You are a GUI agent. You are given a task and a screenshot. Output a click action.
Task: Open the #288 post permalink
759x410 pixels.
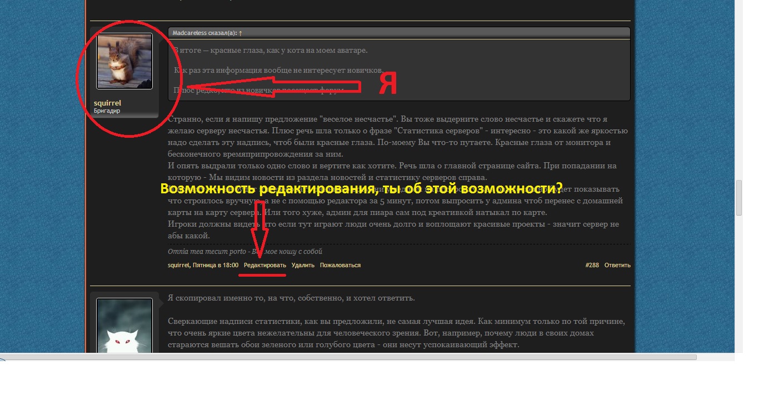(x=592, y=266)
